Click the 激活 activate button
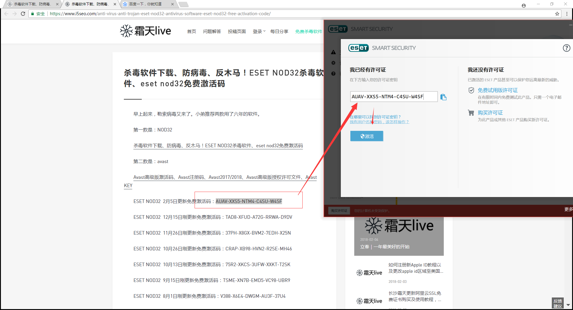Viewport: 573px width, 310px height. pos(366,136)
